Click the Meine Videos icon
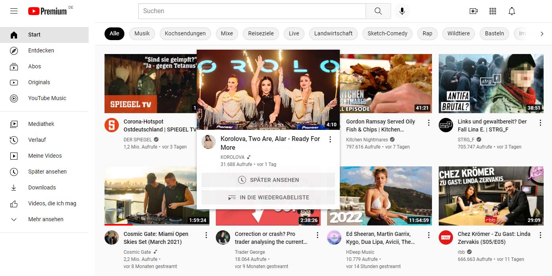This screenshot has height=276, width=552. 14,156
